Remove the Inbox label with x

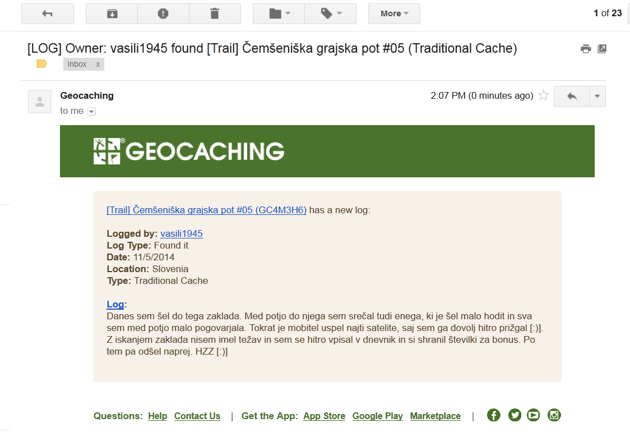coord(98,64)
